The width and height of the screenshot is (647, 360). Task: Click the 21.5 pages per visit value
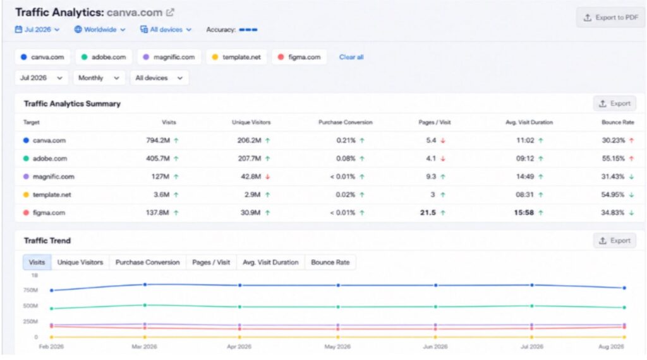[x=428, y=213]
